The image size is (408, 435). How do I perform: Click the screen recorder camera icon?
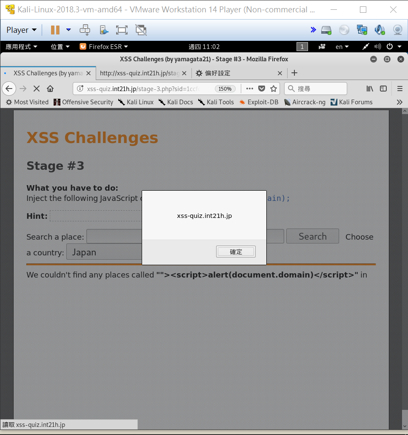click(x=322, y=47)
